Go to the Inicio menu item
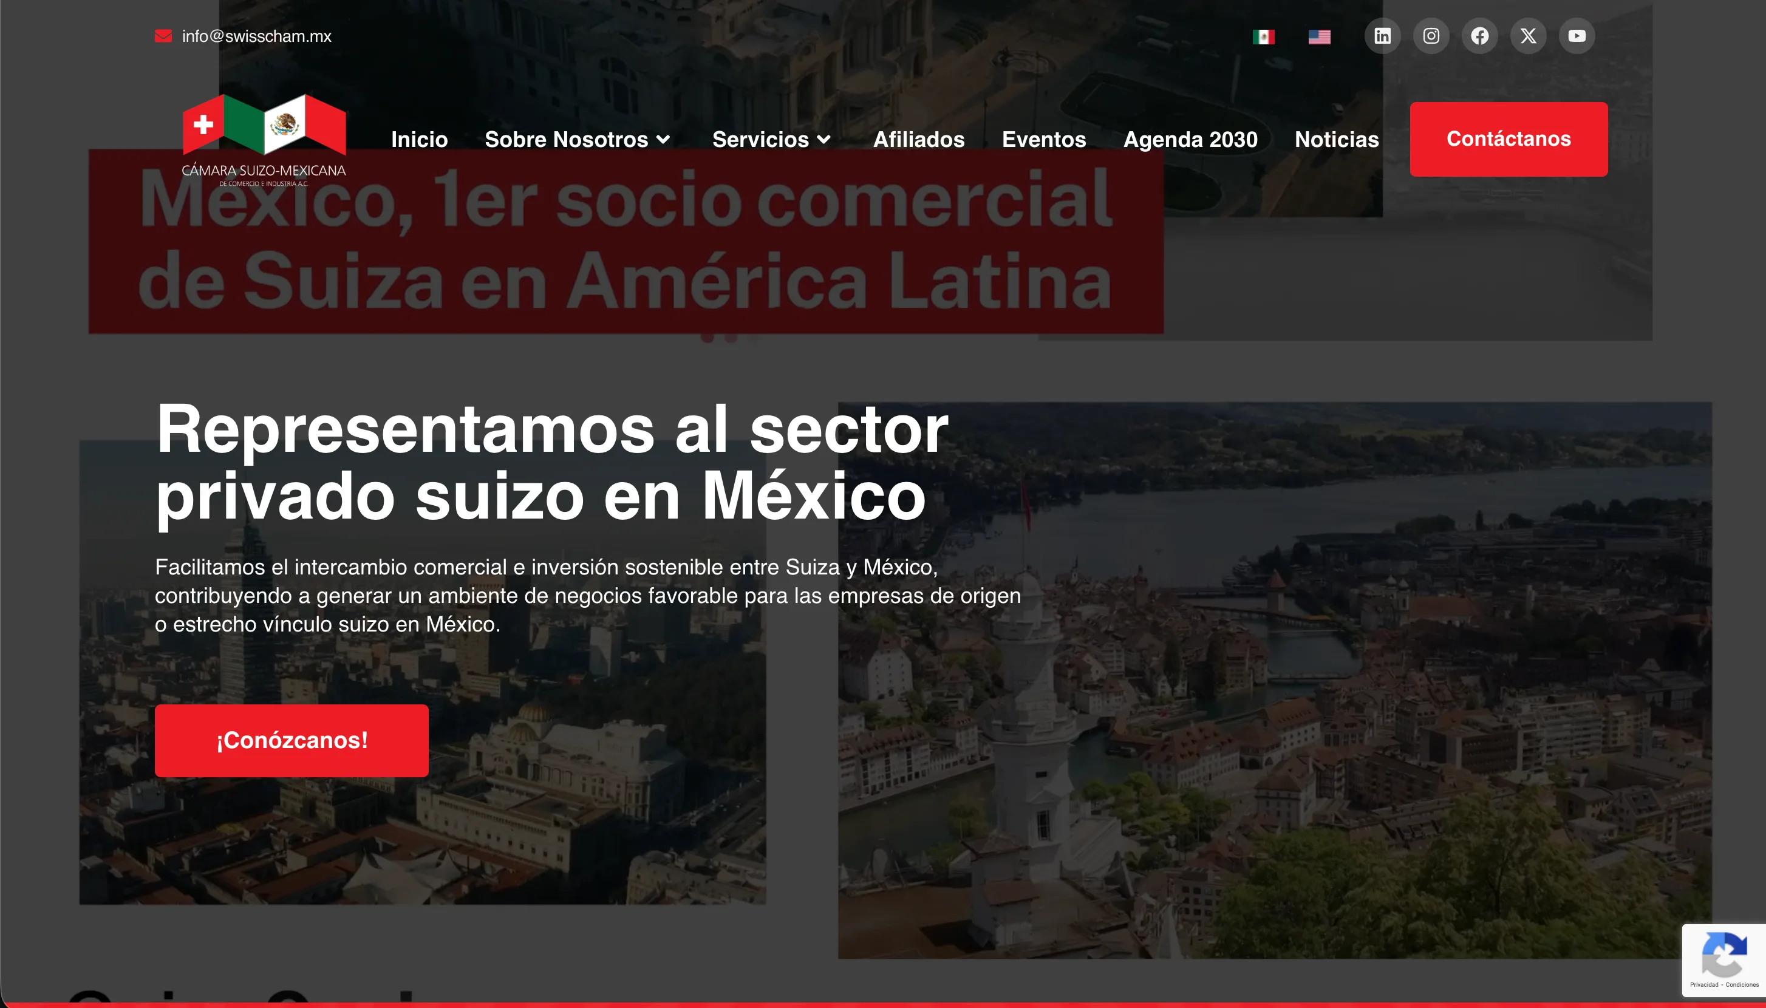 point(419,140)
